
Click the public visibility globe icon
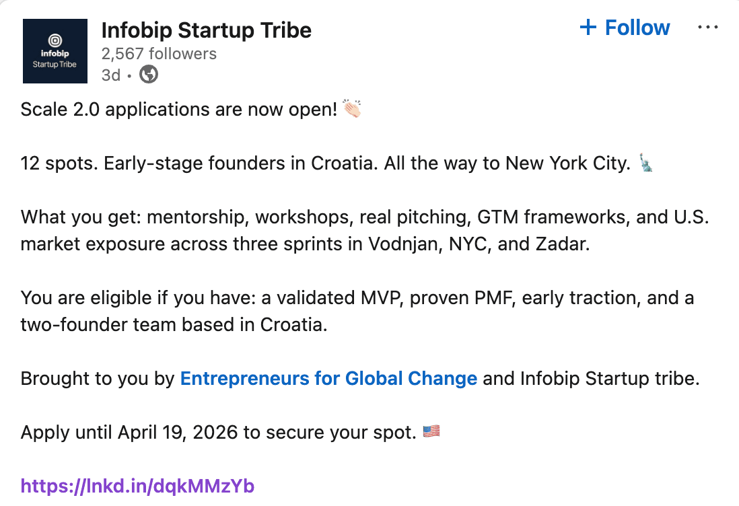pos(148,75)
